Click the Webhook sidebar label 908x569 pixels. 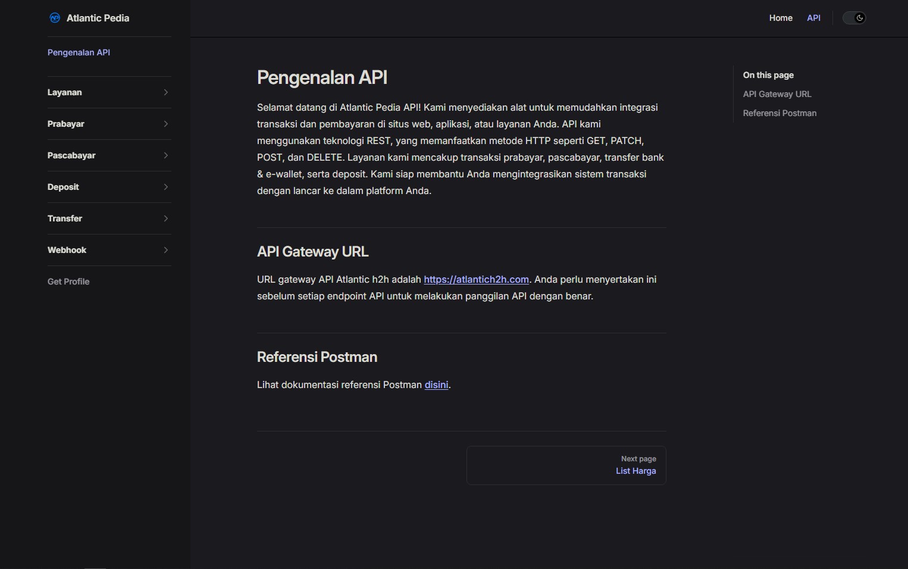tap(67, 250)
